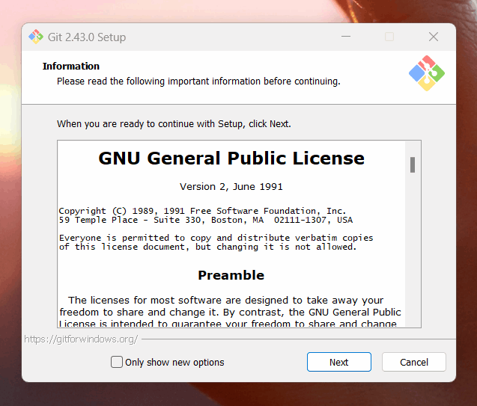Click the Git icon in the title bar
477x406 pixels.
(36, 37)
